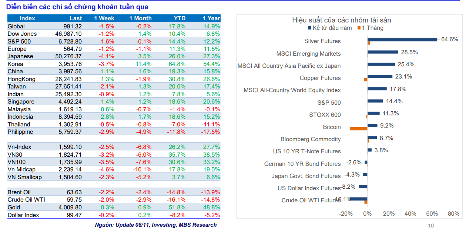Click the "YTD" column header
This screenshot has width=466, height=230.
(x=180, y=18)
